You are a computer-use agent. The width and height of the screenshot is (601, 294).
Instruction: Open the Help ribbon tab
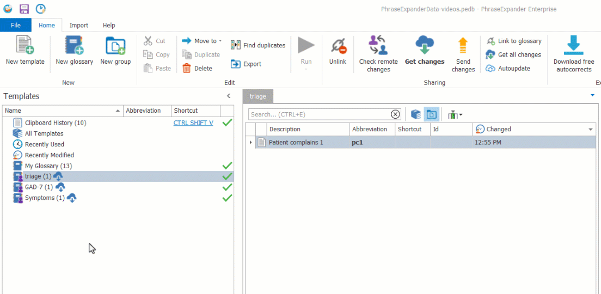(x=109, y=25)
